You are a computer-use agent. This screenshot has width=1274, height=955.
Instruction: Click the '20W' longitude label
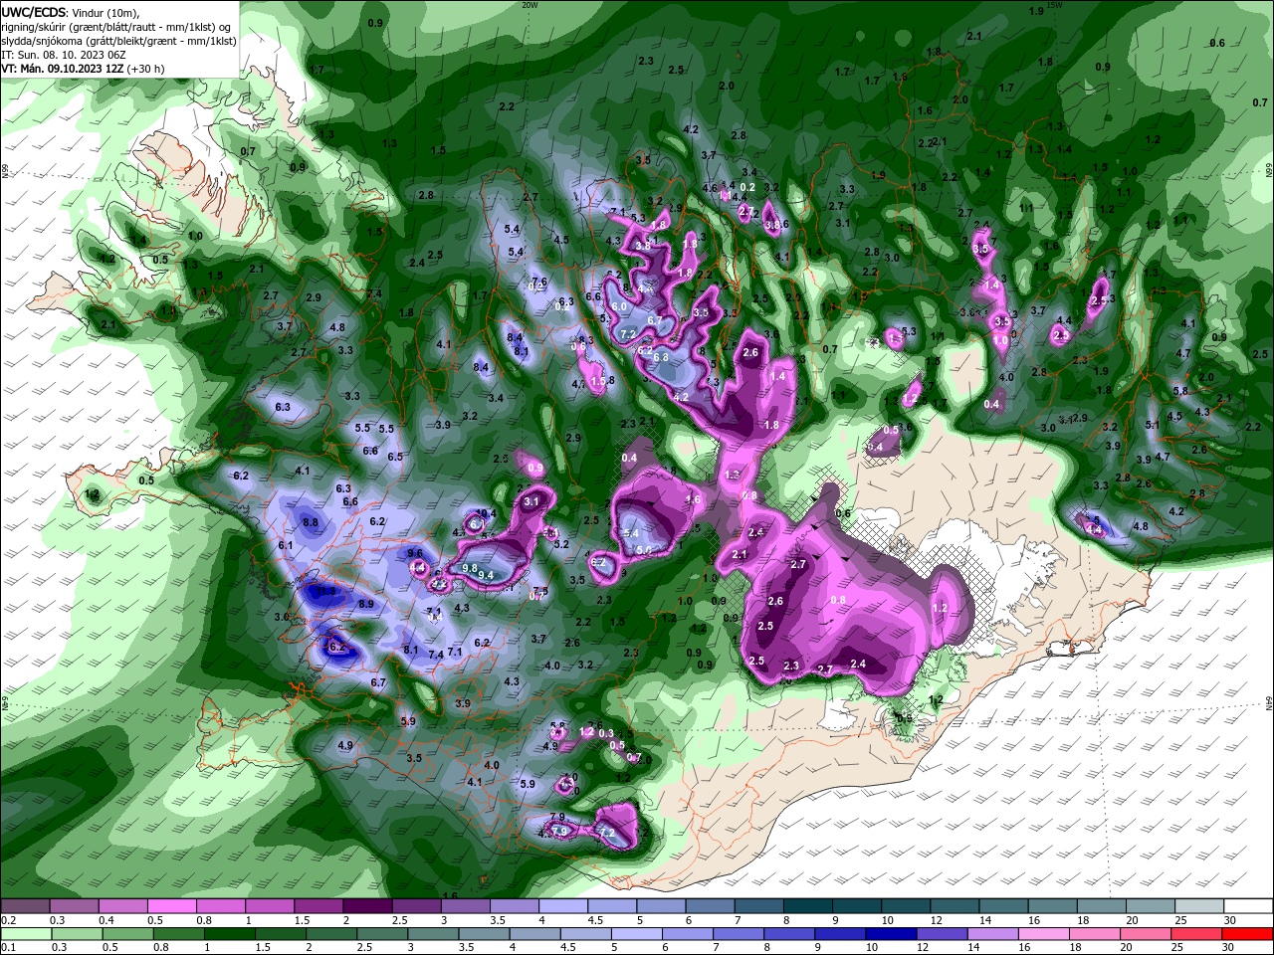(530, 5)
